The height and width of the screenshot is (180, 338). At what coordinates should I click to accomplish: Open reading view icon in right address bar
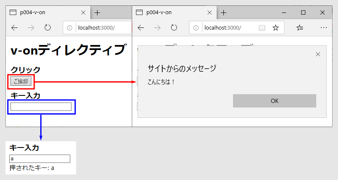pos(262,28)
